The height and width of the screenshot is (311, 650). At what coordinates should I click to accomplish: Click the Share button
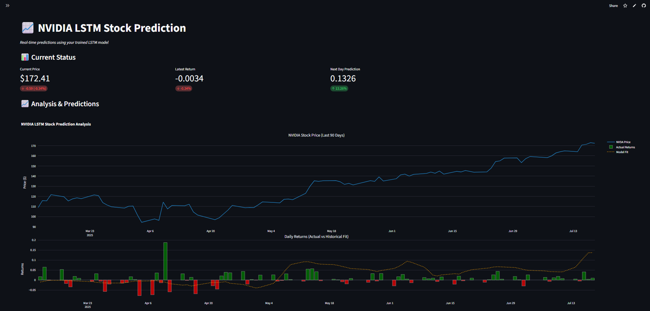pyautogui.click(x=613, y=6)
